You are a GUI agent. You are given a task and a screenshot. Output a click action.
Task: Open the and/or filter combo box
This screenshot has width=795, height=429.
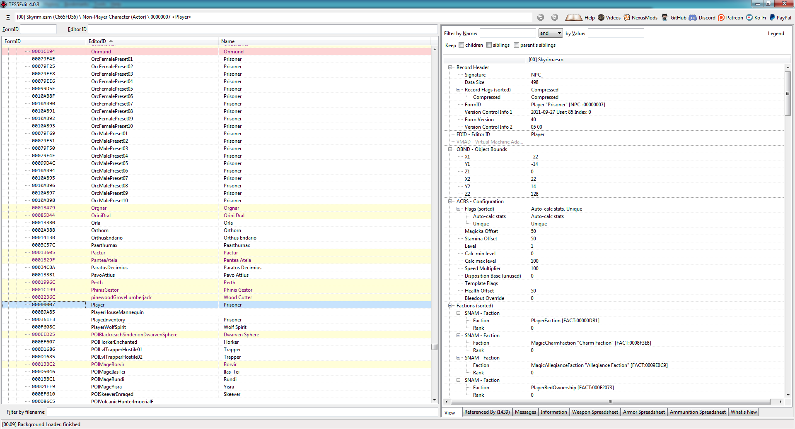click(x=551, y=33)
